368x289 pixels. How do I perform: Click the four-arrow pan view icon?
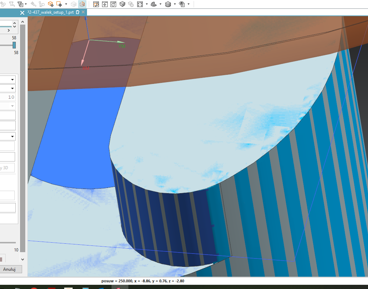tap(105, 4)
